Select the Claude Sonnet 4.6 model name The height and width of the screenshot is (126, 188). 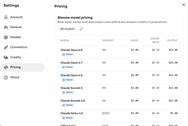(x=73, y=101)
